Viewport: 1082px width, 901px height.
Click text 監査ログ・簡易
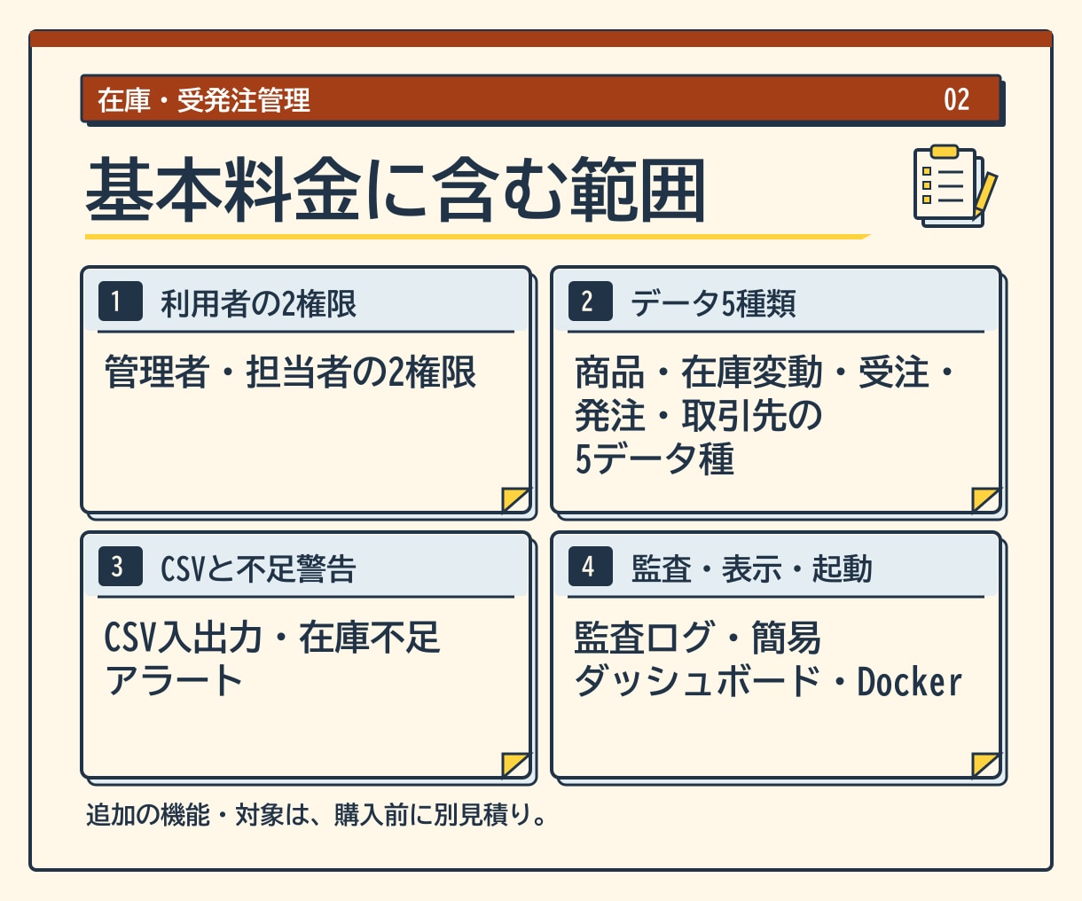[x=698, y=638]
